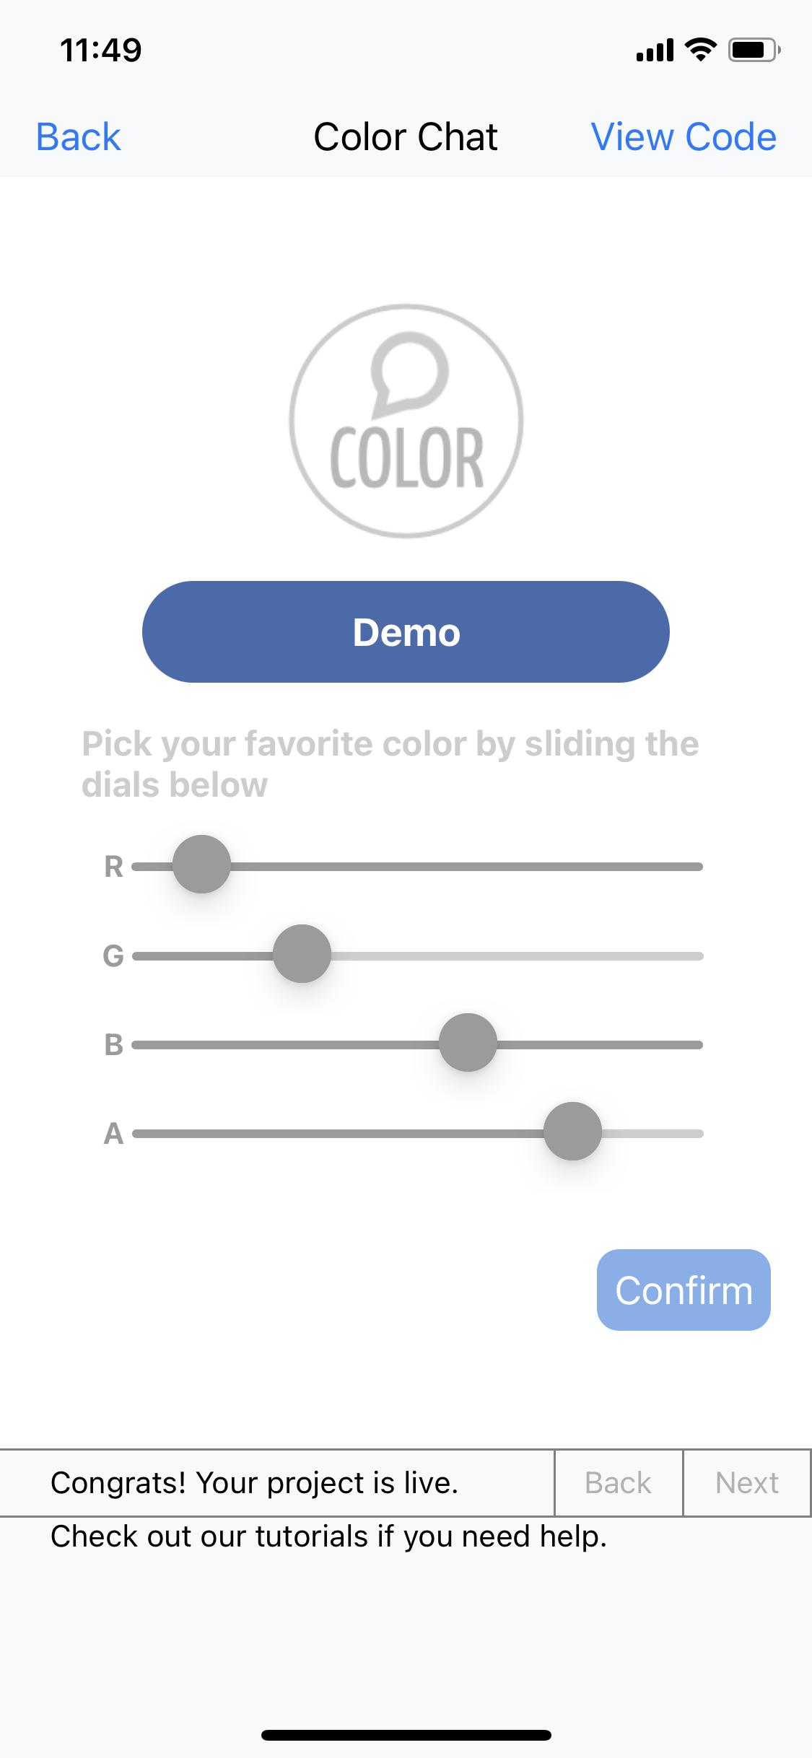The image size is (812, 1758).
Task: Click the tutorial Next button
Action: pyautogui.click(x=747, y=1482)
